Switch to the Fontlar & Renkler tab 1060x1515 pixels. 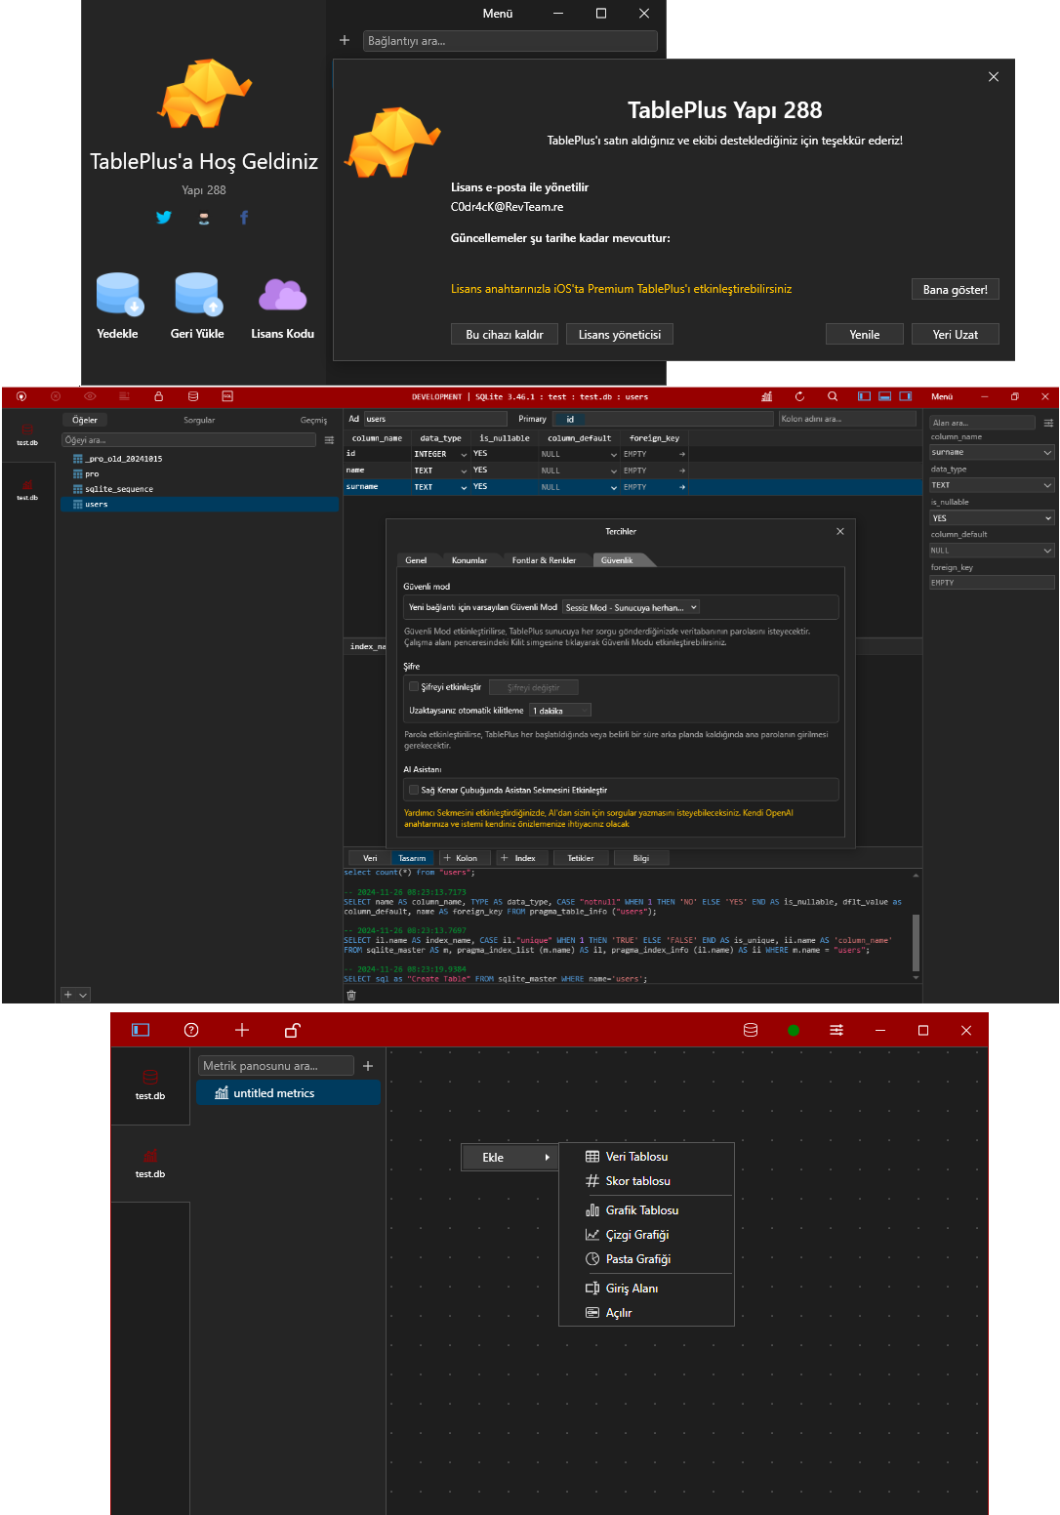pyautogui.click(x=544, y=560)
